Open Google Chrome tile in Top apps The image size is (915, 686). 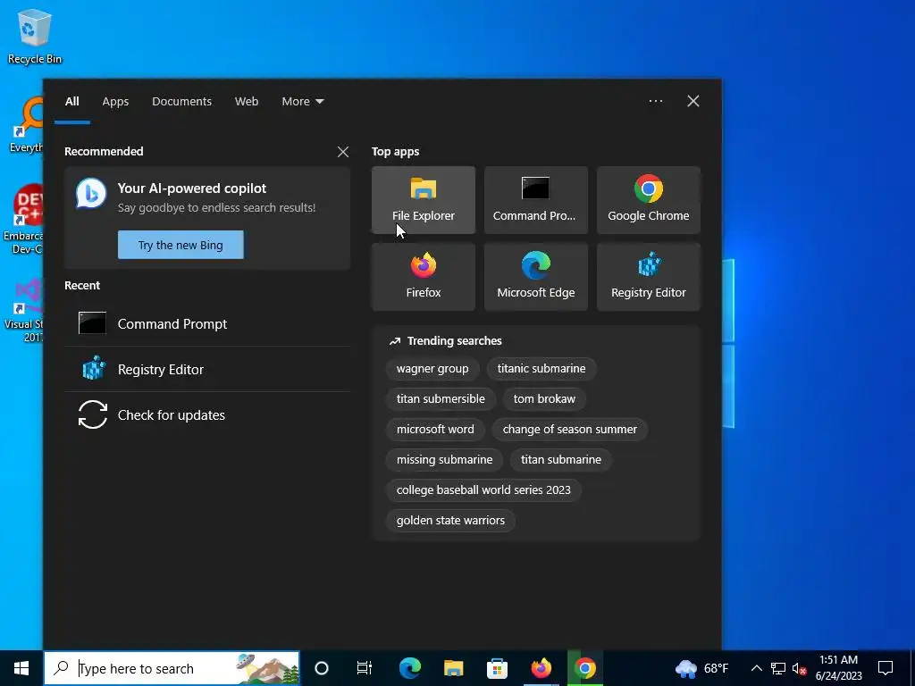(649, 200)
